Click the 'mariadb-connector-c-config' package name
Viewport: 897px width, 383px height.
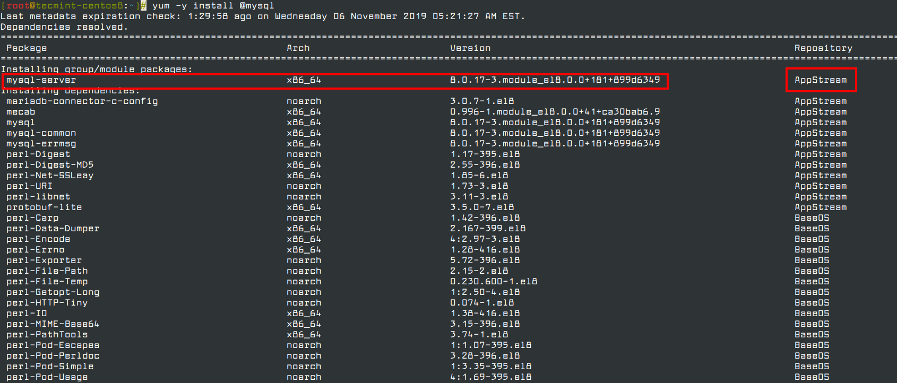pyautogui.click(x=82, y=101)
